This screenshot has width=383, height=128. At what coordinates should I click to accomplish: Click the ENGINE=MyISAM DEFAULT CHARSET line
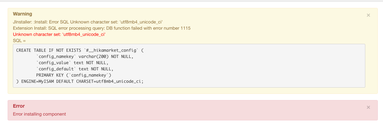pos(80,81)
